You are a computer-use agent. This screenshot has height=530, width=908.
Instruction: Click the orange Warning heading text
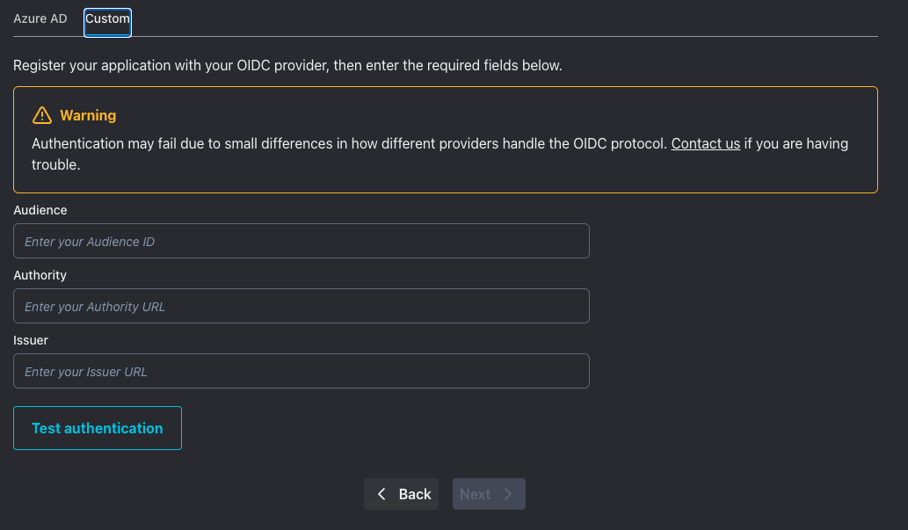88,115
